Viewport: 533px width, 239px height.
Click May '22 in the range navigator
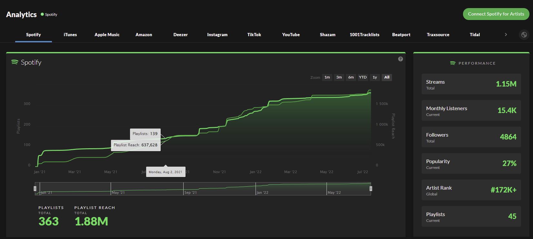pos(334,192)
